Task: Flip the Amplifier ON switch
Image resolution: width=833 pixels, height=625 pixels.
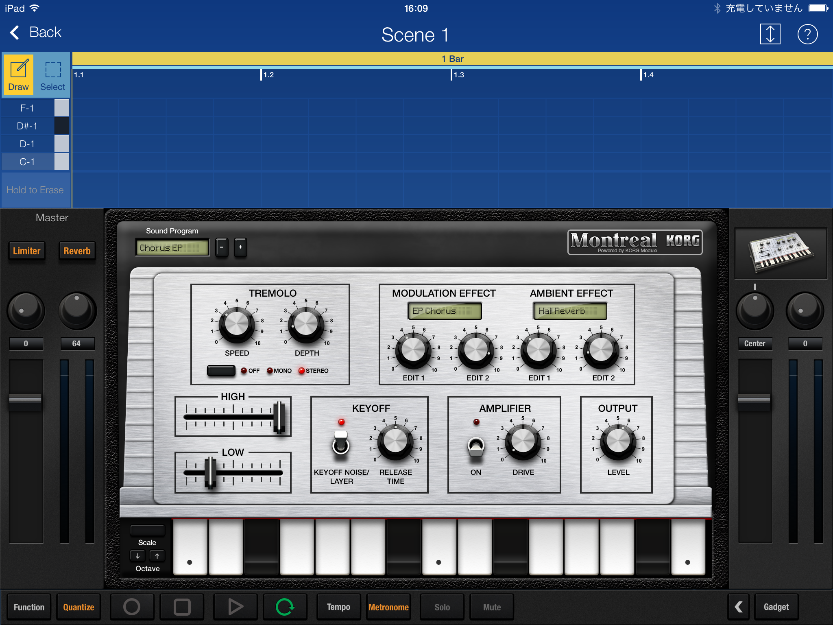Action: (x=476, y=448)
